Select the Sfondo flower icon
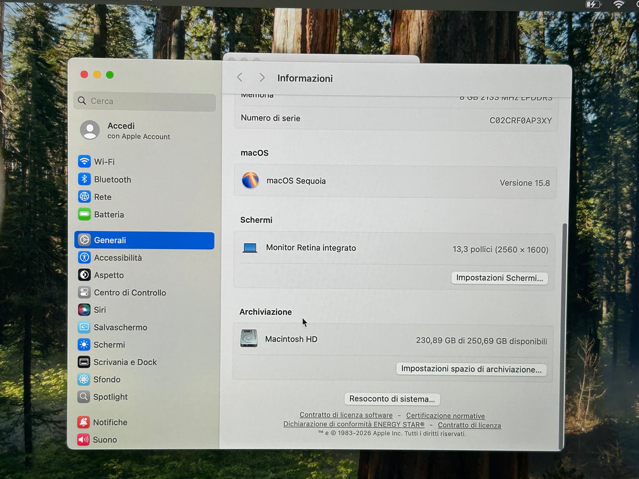The image size is (639, 479). tap(84, 379)
